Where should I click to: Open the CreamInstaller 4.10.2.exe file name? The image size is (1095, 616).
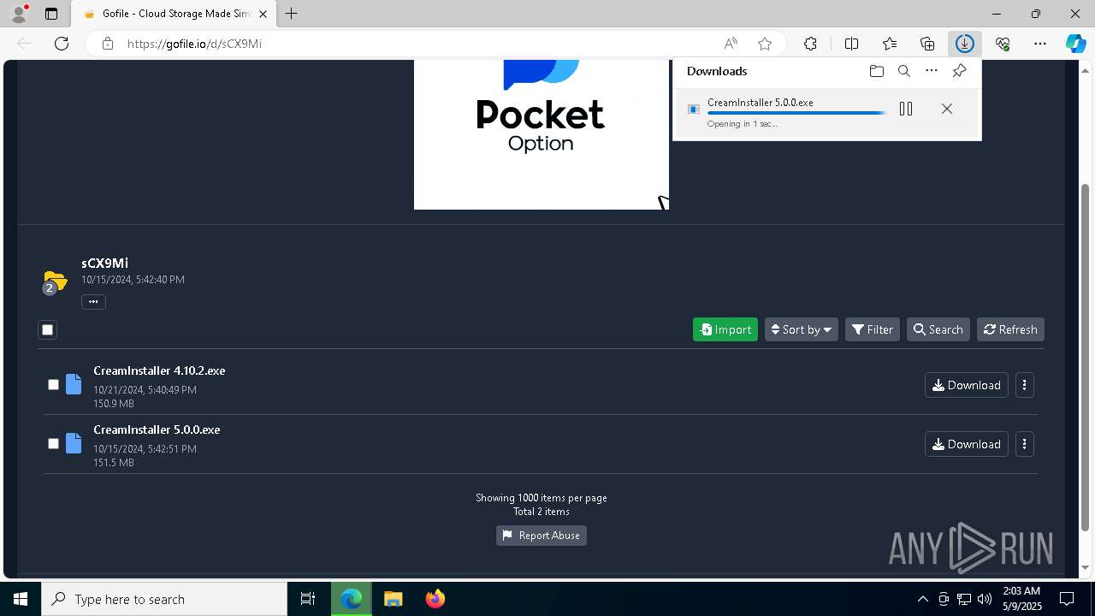pyautogui.click(x=159, y=370)
